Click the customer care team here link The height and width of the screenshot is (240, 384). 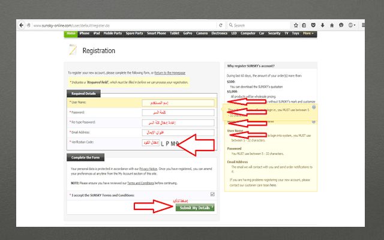tap(273, 185)
